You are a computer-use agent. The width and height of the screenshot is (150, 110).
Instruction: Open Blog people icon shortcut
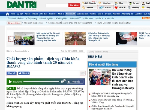[121, 3]
